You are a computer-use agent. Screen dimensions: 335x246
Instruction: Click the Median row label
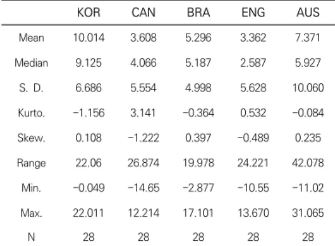coord(31,63)
